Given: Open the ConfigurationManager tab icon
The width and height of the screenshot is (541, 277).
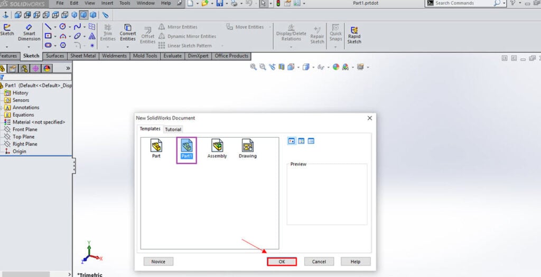Looking at the screenshot, I should point(24,68).
